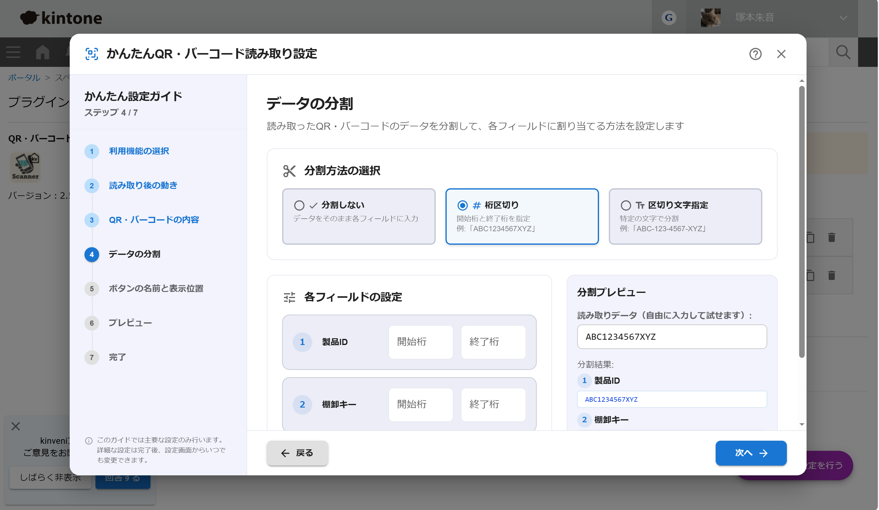Viewport: 879px width, 510px height.
Task: Click the sliders icon beside 各フィールドの設定
Action: pos(289,297)
